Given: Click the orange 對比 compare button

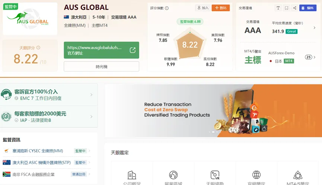Looking at the screenshot, I should click(220, 8).
